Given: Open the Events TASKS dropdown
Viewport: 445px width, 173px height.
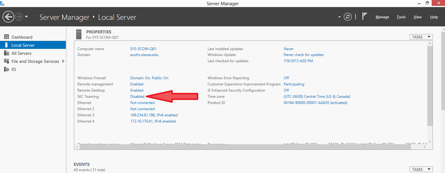Looking at the screenshot, I should click(421, 169).
